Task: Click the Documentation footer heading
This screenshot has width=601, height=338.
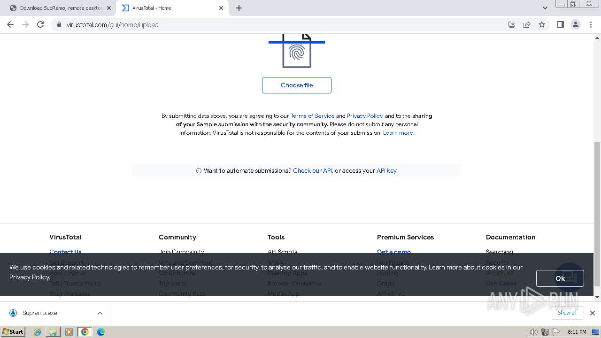Action: (510, 237)
